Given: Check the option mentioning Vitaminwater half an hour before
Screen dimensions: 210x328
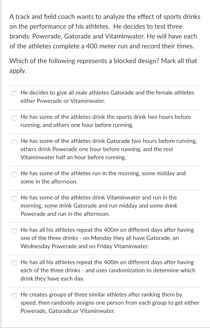Looking at the screenshot, I should click(x=14, y=141).
